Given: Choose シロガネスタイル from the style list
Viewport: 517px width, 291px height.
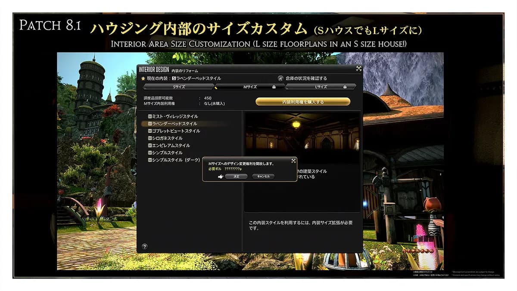Looking at the screenshot, I should pyautogui.click(x=165, y=138).
